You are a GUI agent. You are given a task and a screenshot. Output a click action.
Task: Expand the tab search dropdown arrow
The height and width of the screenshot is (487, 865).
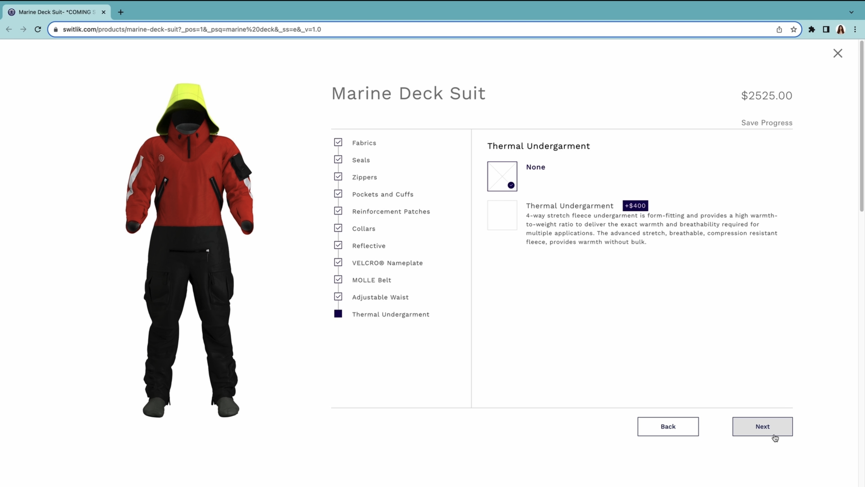click(851, 12)
